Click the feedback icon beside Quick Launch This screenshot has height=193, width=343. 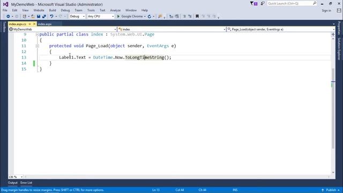pos(263,4)
